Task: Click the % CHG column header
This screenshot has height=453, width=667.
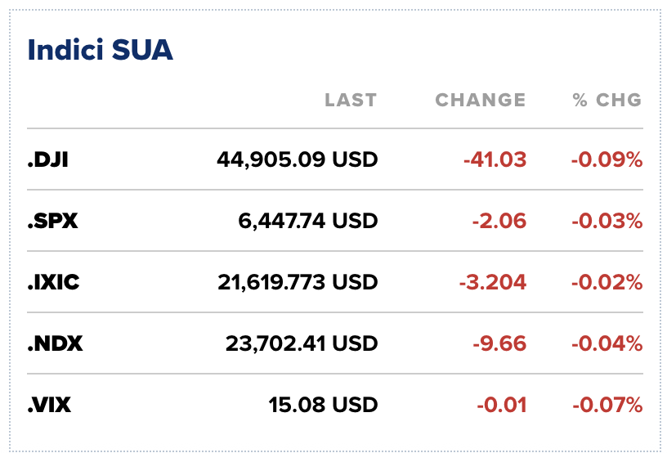Action: point(607,101)
